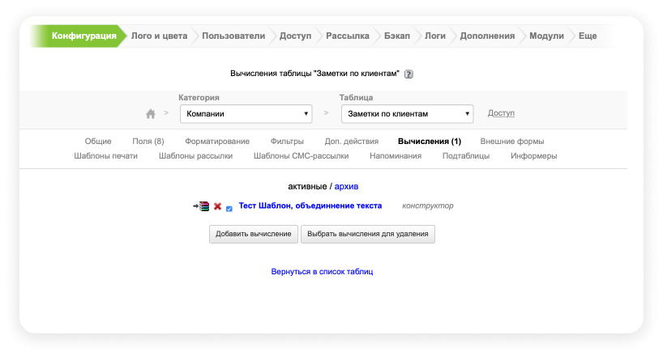Screen dimensions: 663x356
Task: Delete calculation with red cross icon
Action: (x=217, y=206)
